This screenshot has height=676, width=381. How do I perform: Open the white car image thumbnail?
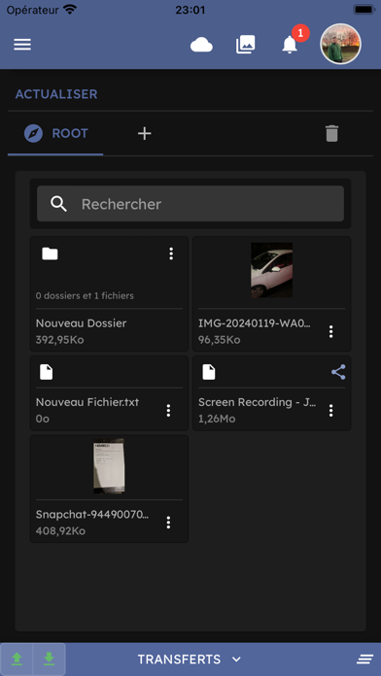click(x=272, y=270)
